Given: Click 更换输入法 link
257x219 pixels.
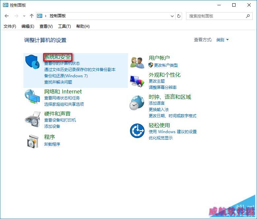Looking at the screenshot, I should click(x=159, y=109).
